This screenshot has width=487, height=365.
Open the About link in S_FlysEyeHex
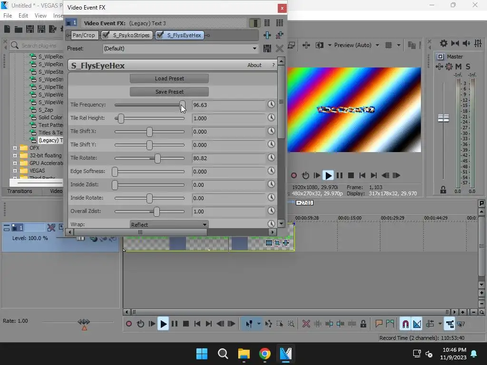point(254,65)
